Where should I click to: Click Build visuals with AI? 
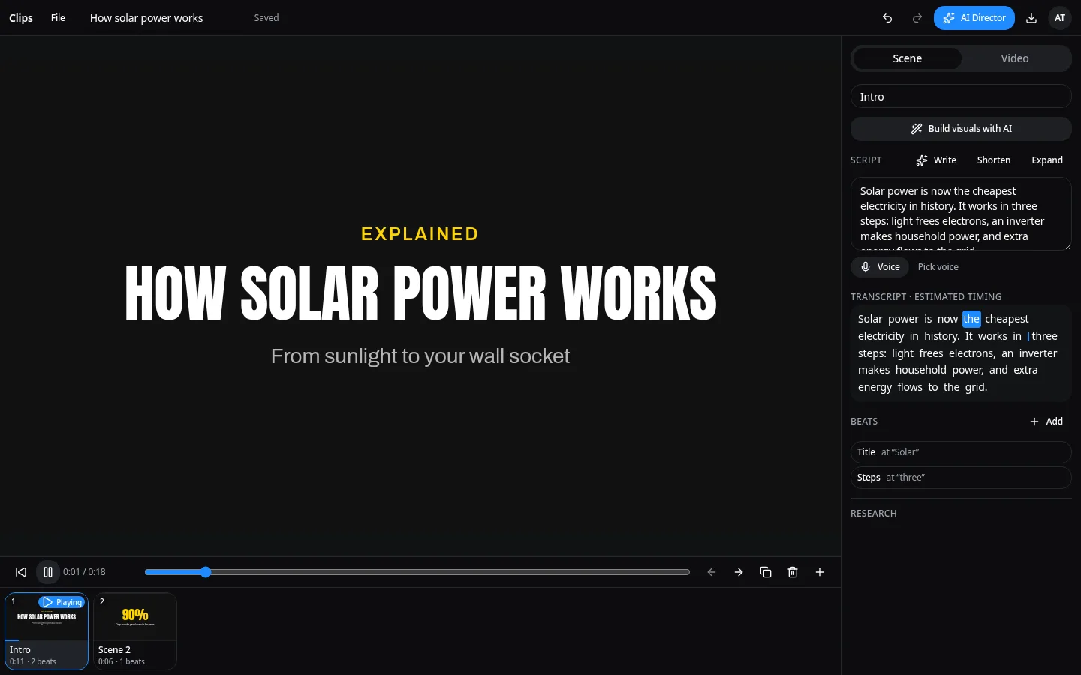pyautogui.click(x=961, y=129)
